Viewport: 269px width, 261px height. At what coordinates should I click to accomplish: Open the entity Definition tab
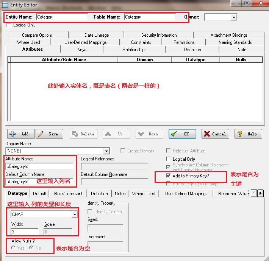click(x=192, y=50)
